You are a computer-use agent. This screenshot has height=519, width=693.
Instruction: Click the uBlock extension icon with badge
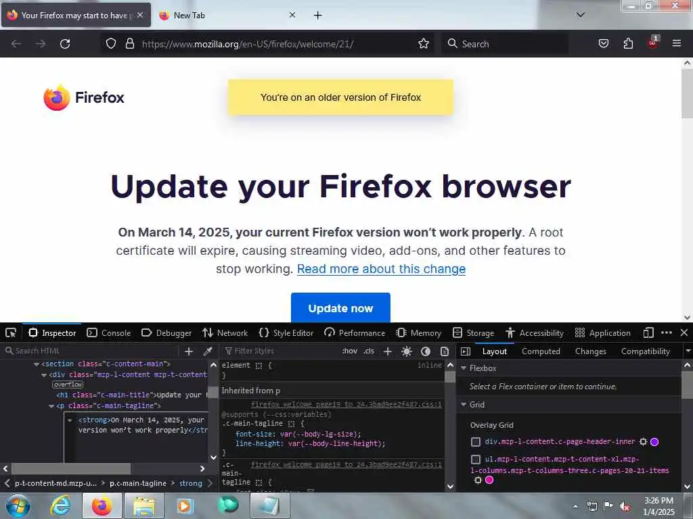click(652, 43)
